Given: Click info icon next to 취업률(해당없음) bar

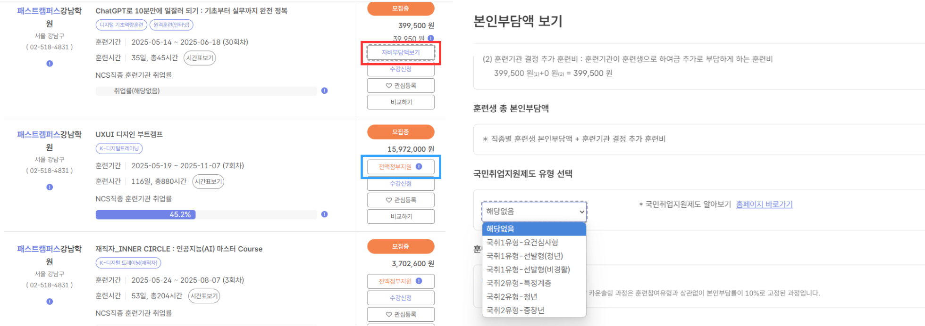Looking at the screenshot, I should point(324,90).
